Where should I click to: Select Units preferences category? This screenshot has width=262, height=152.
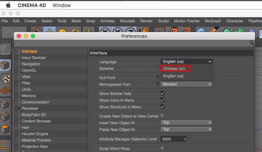(x=26, y=89)
